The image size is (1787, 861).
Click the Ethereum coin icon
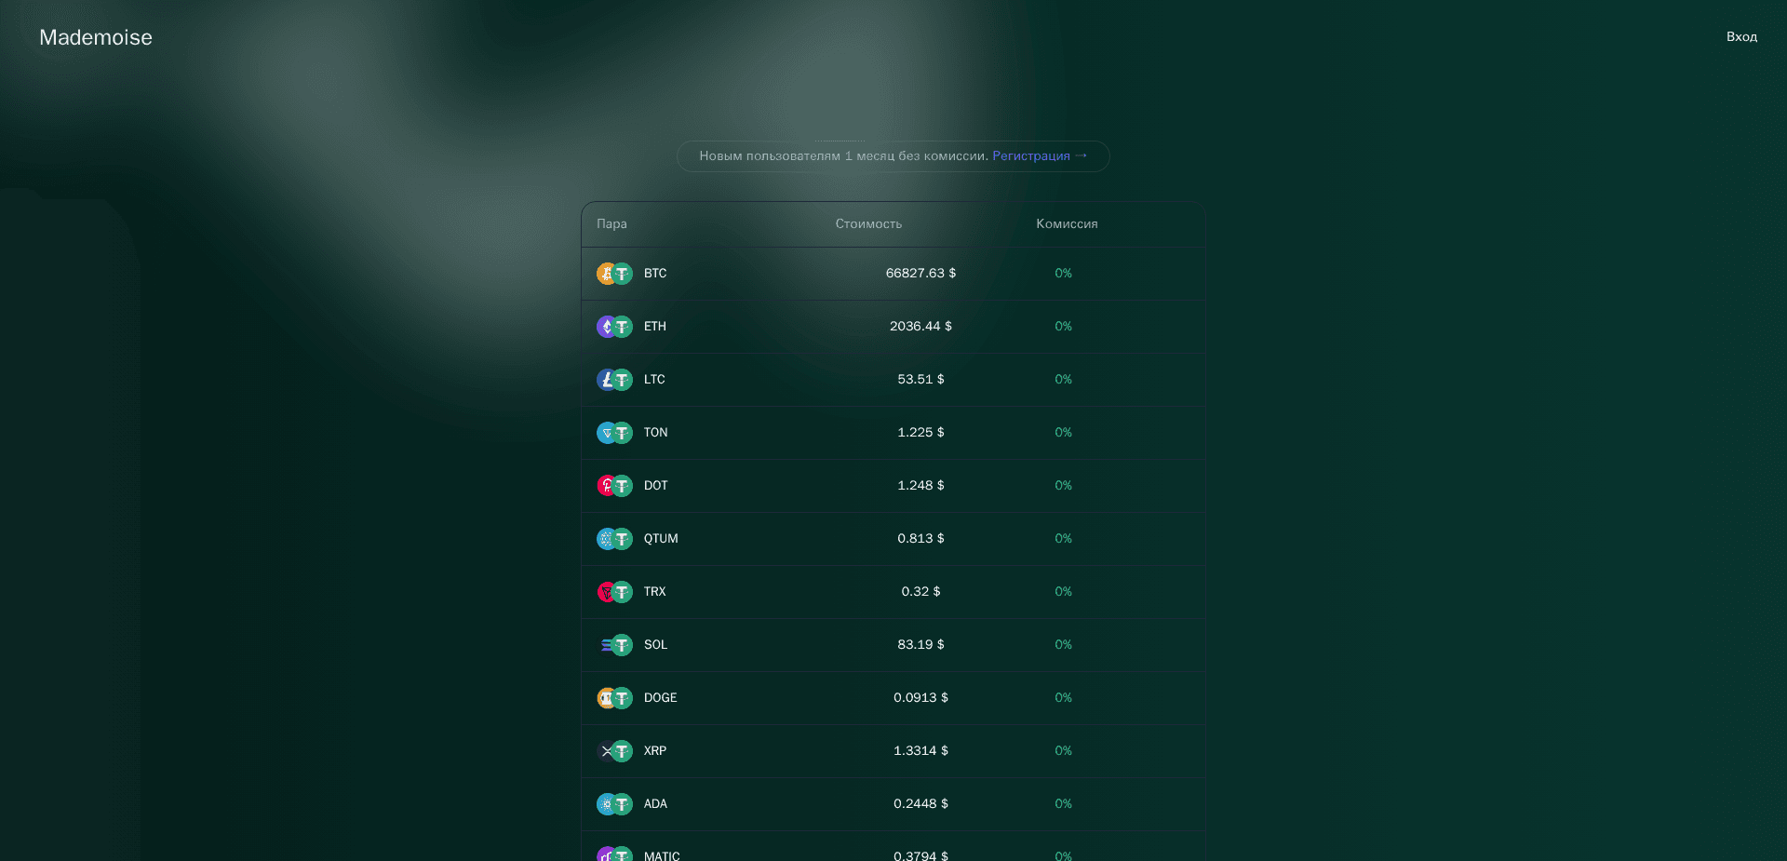click(x=614, y=327)
